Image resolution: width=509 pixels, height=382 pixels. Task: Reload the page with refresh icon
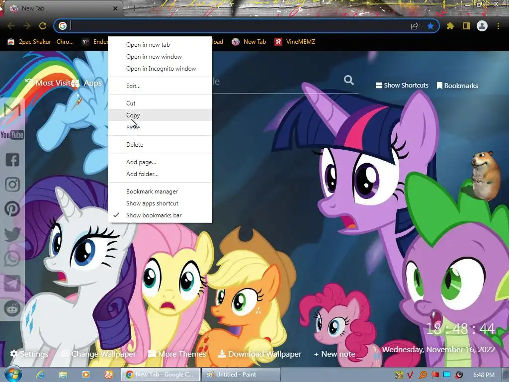pos(43,26)
